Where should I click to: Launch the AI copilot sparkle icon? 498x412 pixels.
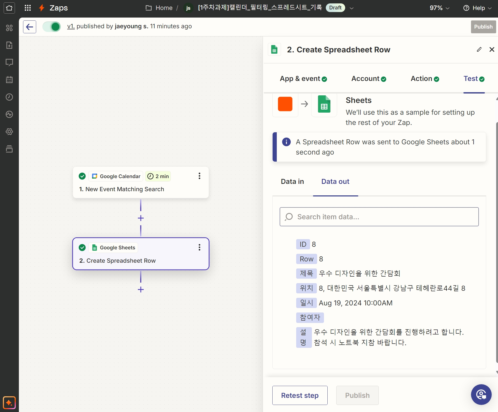click(x=9, y=403)
